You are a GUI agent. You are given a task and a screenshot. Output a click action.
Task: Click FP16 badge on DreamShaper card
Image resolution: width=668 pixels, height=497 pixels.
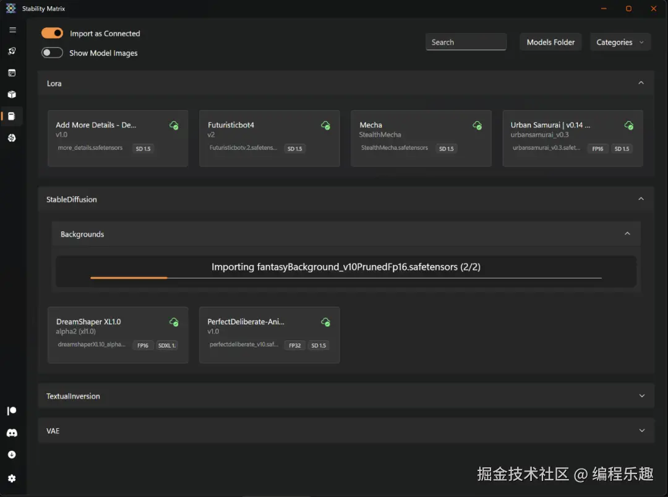coord(143,346)
